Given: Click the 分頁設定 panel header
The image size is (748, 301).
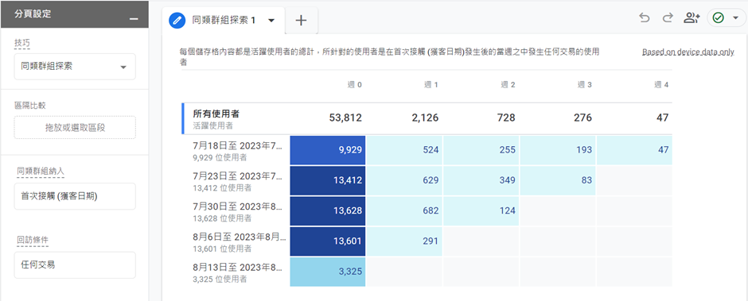Looking at the screenshot, I should (75, 14).
